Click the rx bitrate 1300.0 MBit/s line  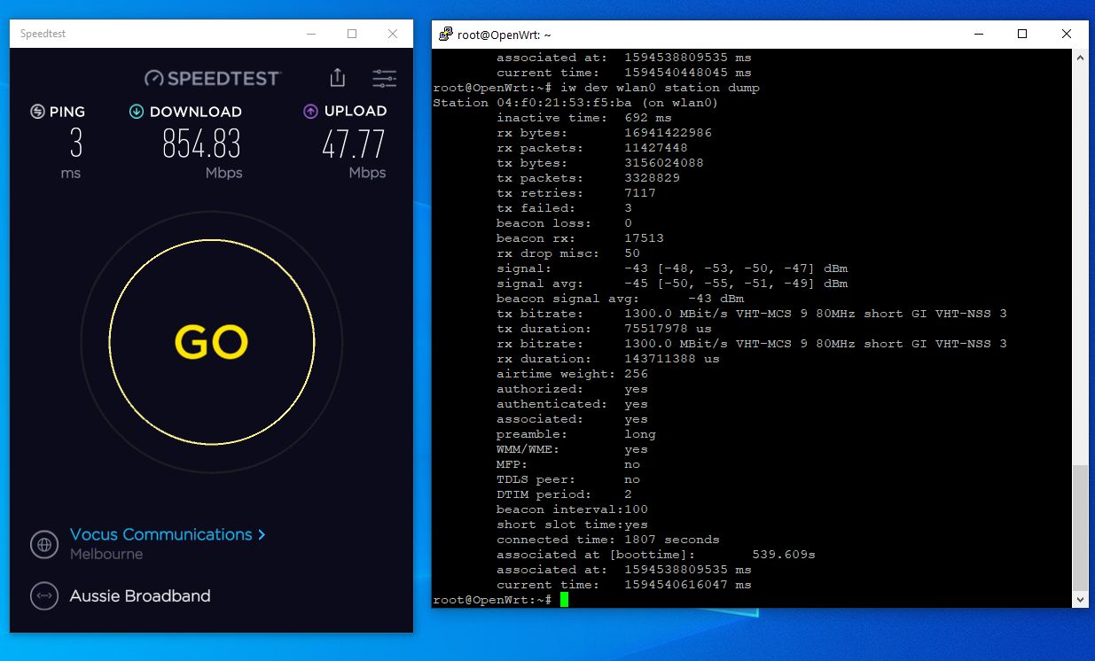[752, 344]
